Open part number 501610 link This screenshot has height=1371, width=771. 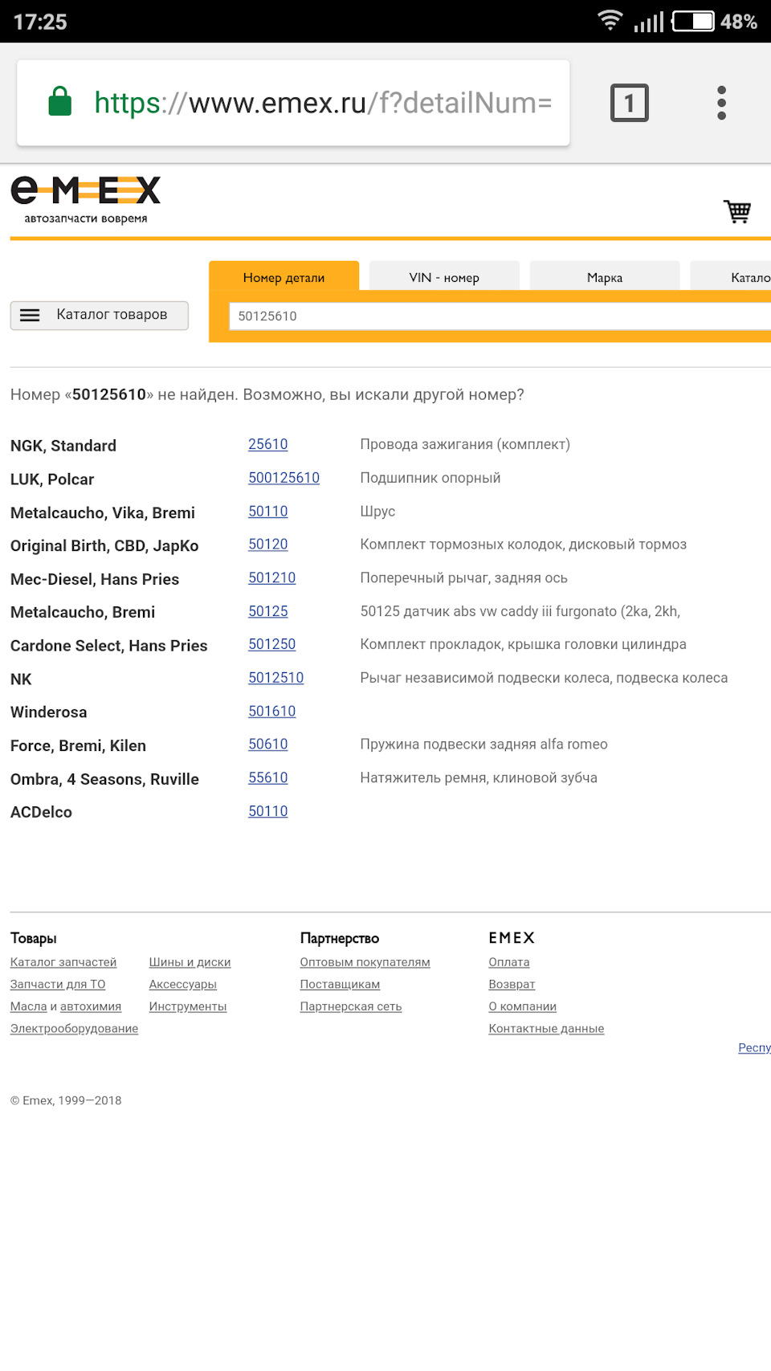click(x=272, y=712)
